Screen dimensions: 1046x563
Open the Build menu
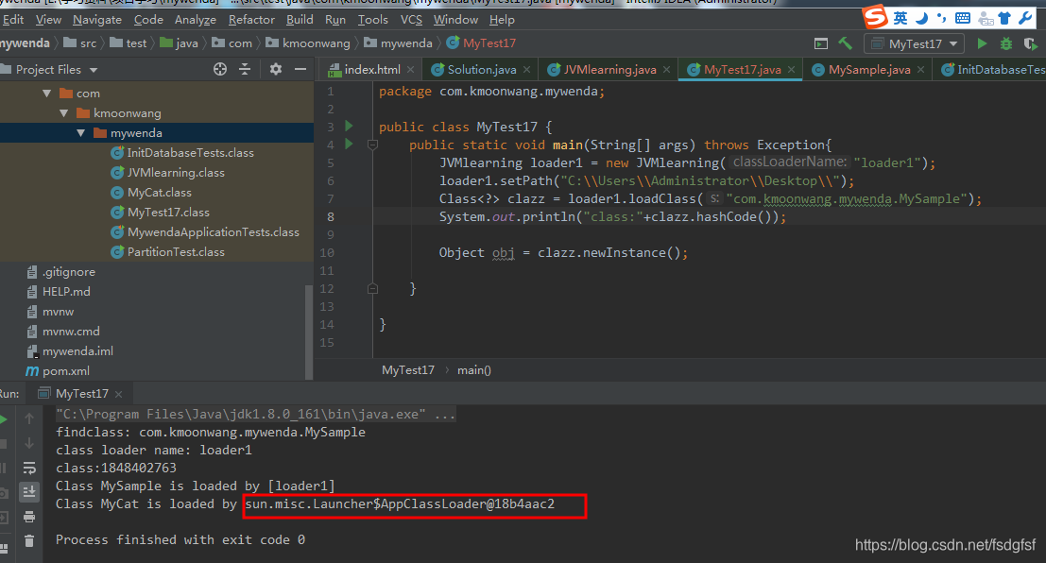tap(300, 20)
